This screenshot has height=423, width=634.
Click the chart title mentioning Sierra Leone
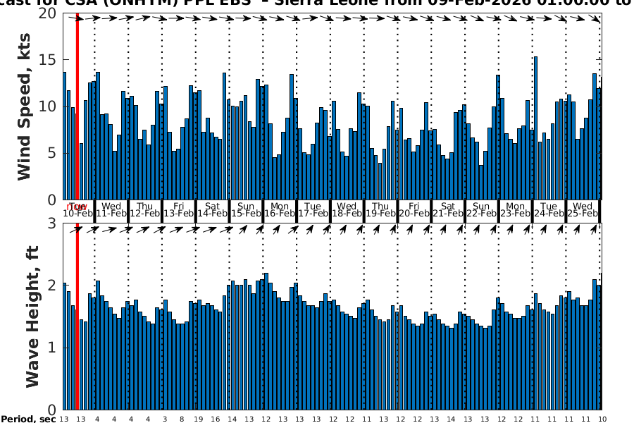[x=317, y=4]
